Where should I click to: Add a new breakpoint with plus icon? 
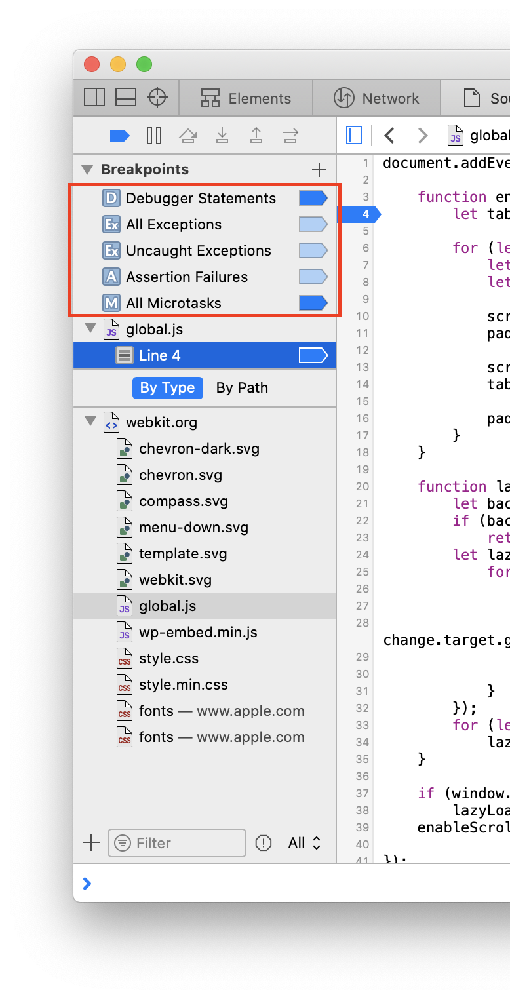point(319,170)
